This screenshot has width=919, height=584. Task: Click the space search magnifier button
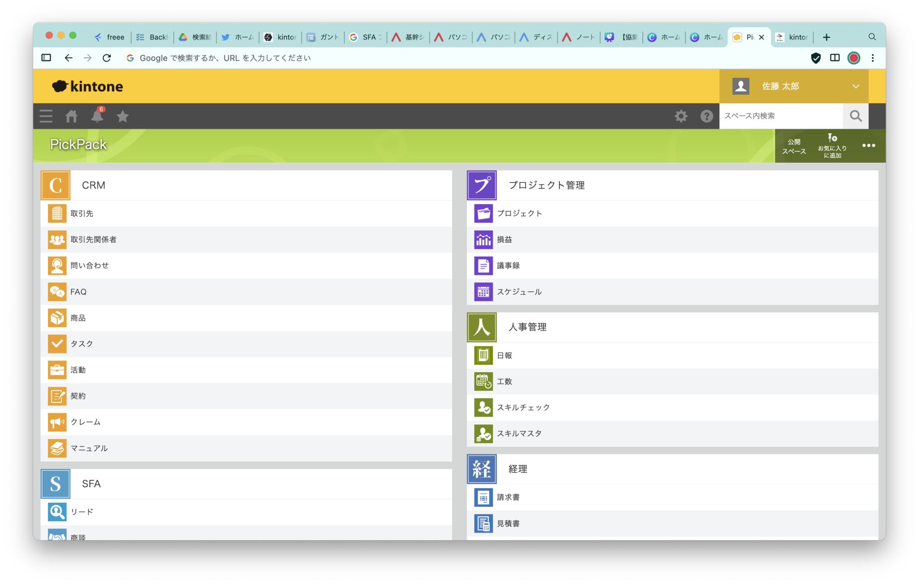(x=855, y=116)
